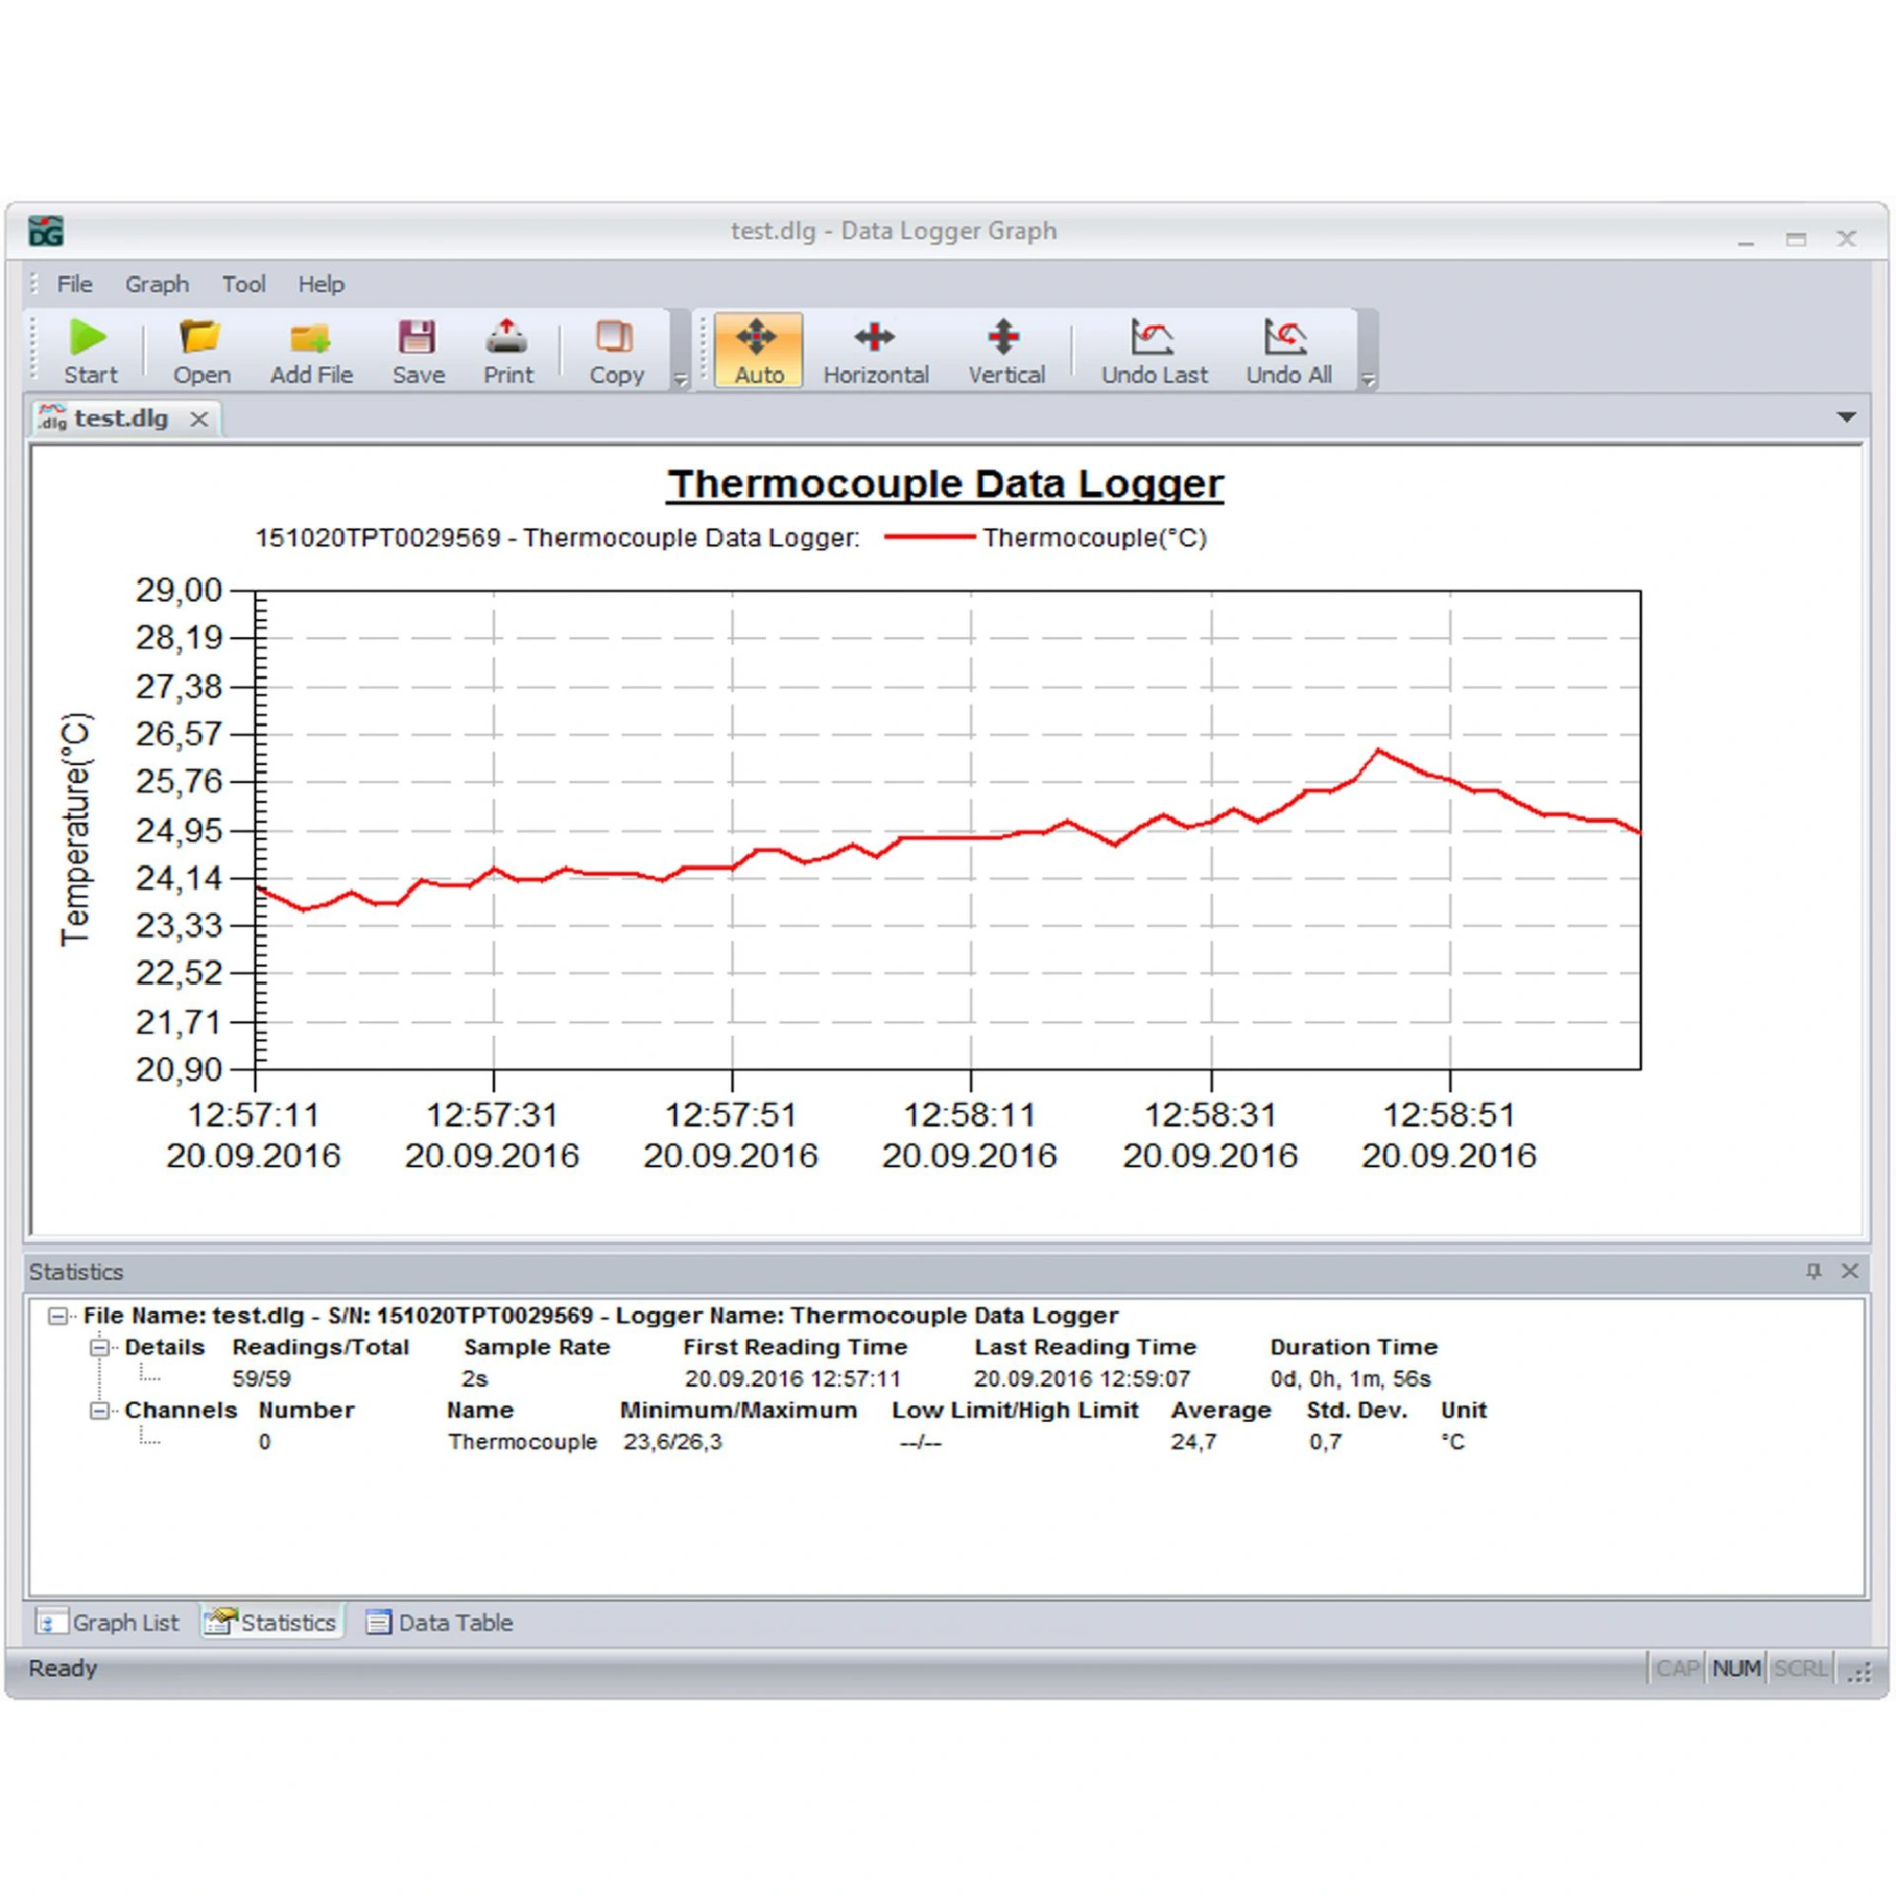Save the graph using the floppy icon
This screenshot has width=1896, height=1896.
(x=417, y=337)
